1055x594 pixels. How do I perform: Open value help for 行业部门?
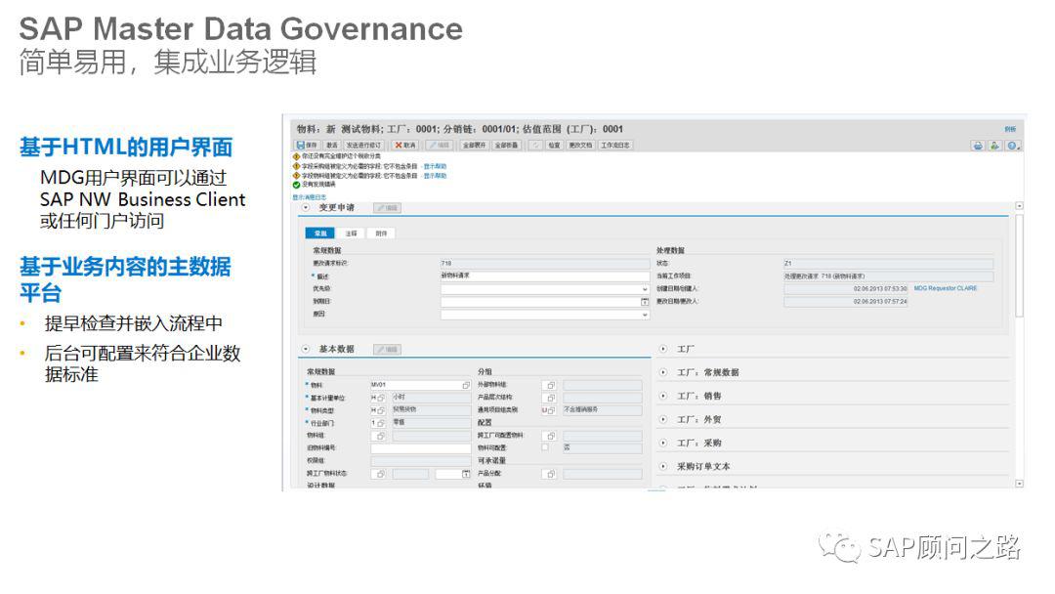point(381,423)
